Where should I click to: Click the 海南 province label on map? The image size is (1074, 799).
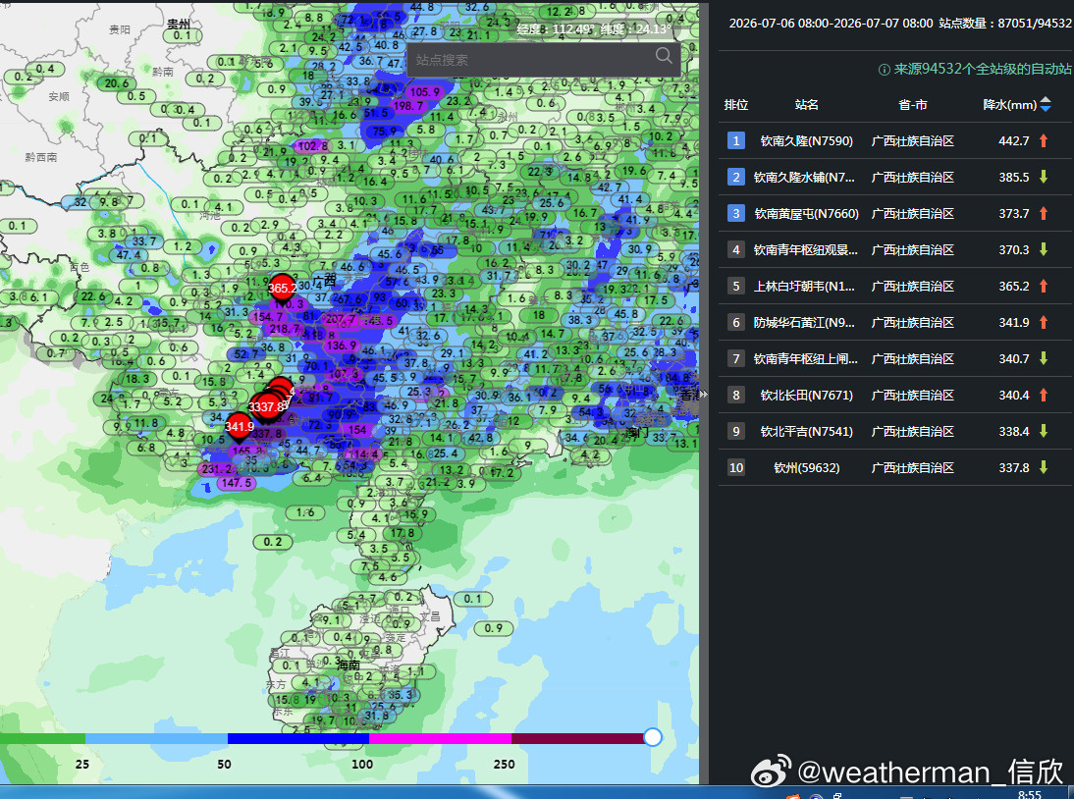tap(348, 665)
